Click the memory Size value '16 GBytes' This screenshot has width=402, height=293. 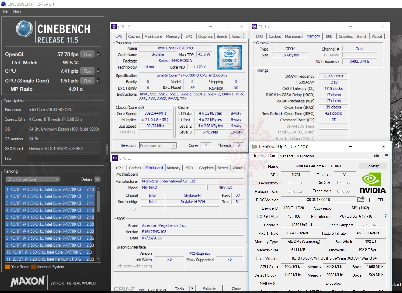[290, 55]
